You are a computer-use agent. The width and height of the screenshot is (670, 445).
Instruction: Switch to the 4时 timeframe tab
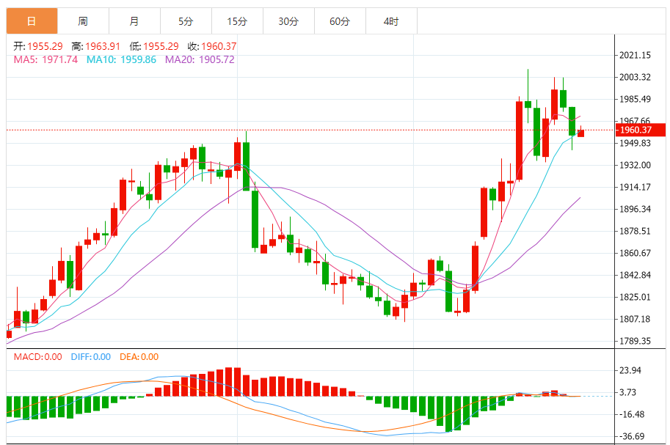click(391, 21)
